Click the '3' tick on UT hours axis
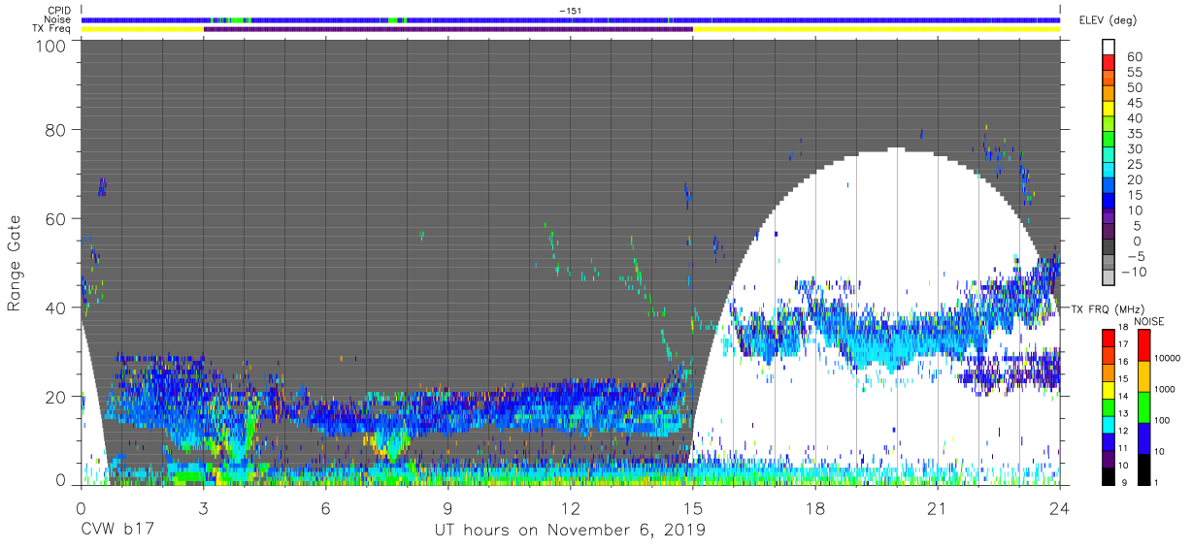Image resolution: width=1192 pixels, height=550 pixels. (203, 508)
